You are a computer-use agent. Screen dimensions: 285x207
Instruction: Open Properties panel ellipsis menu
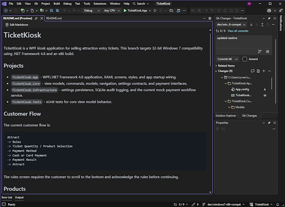(x=274, y=129)
